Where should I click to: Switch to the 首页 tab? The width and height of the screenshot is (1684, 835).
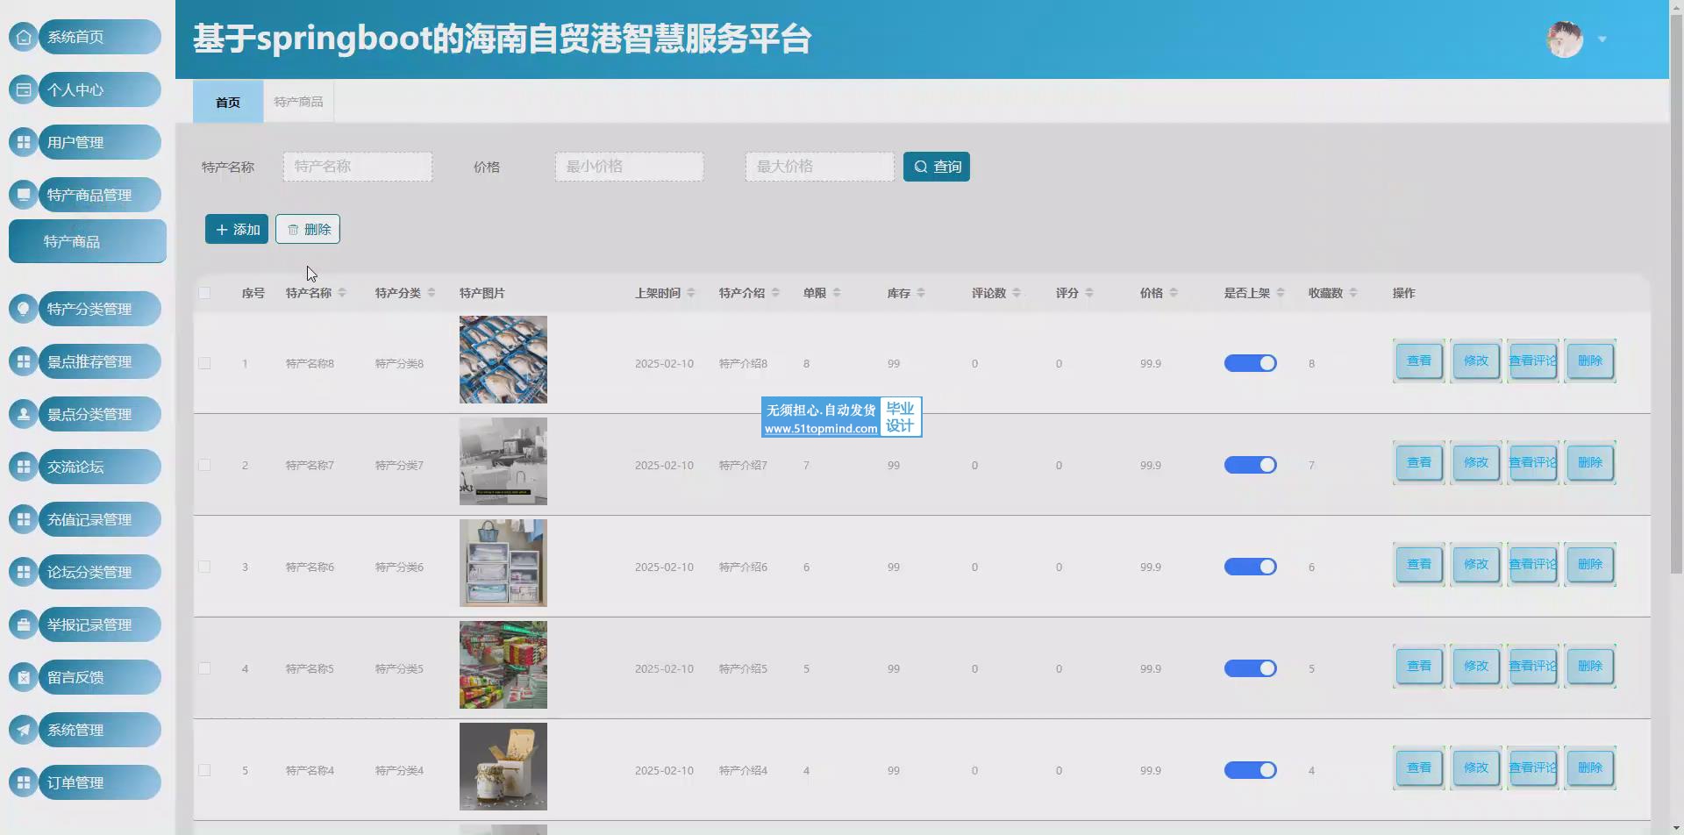coord(228,102)
